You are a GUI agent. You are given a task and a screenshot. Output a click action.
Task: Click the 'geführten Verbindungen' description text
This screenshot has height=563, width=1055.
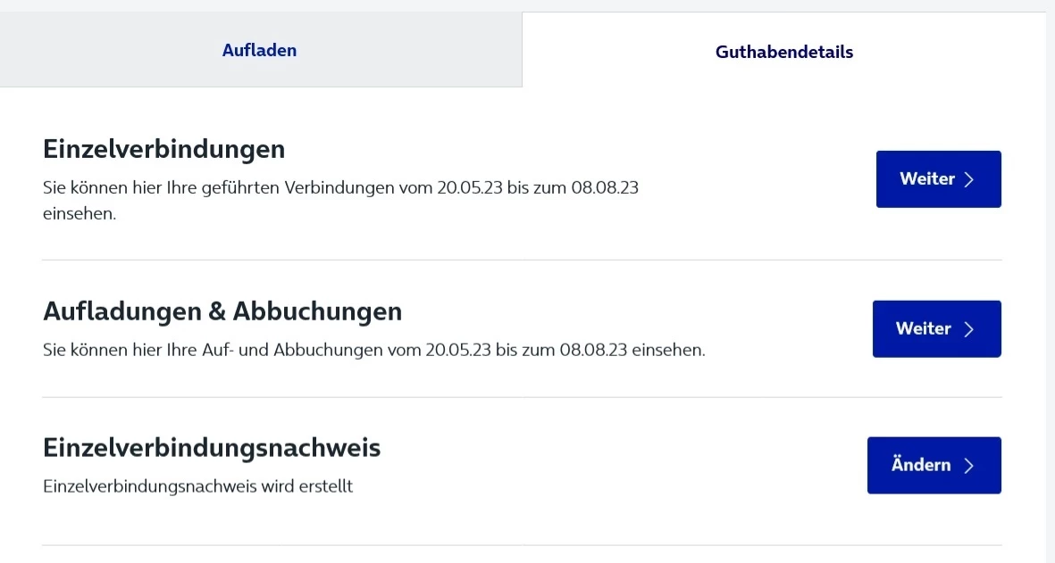point(308,188)
